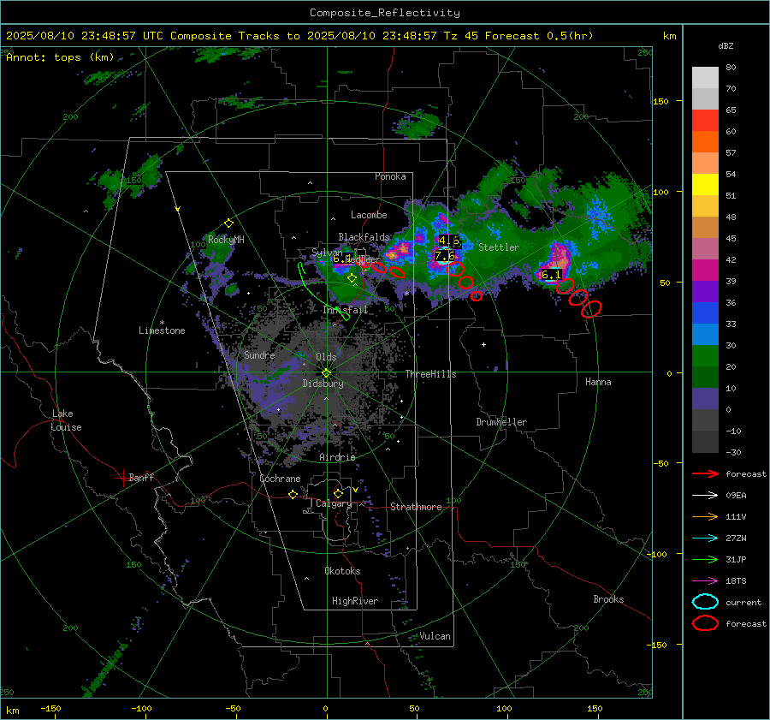Click the cyan current ellipse legend symbol

705,602
